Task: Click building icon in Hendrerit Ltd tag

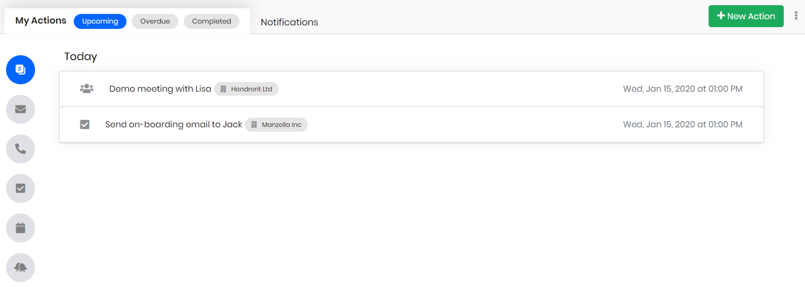Action: point(224,89)
